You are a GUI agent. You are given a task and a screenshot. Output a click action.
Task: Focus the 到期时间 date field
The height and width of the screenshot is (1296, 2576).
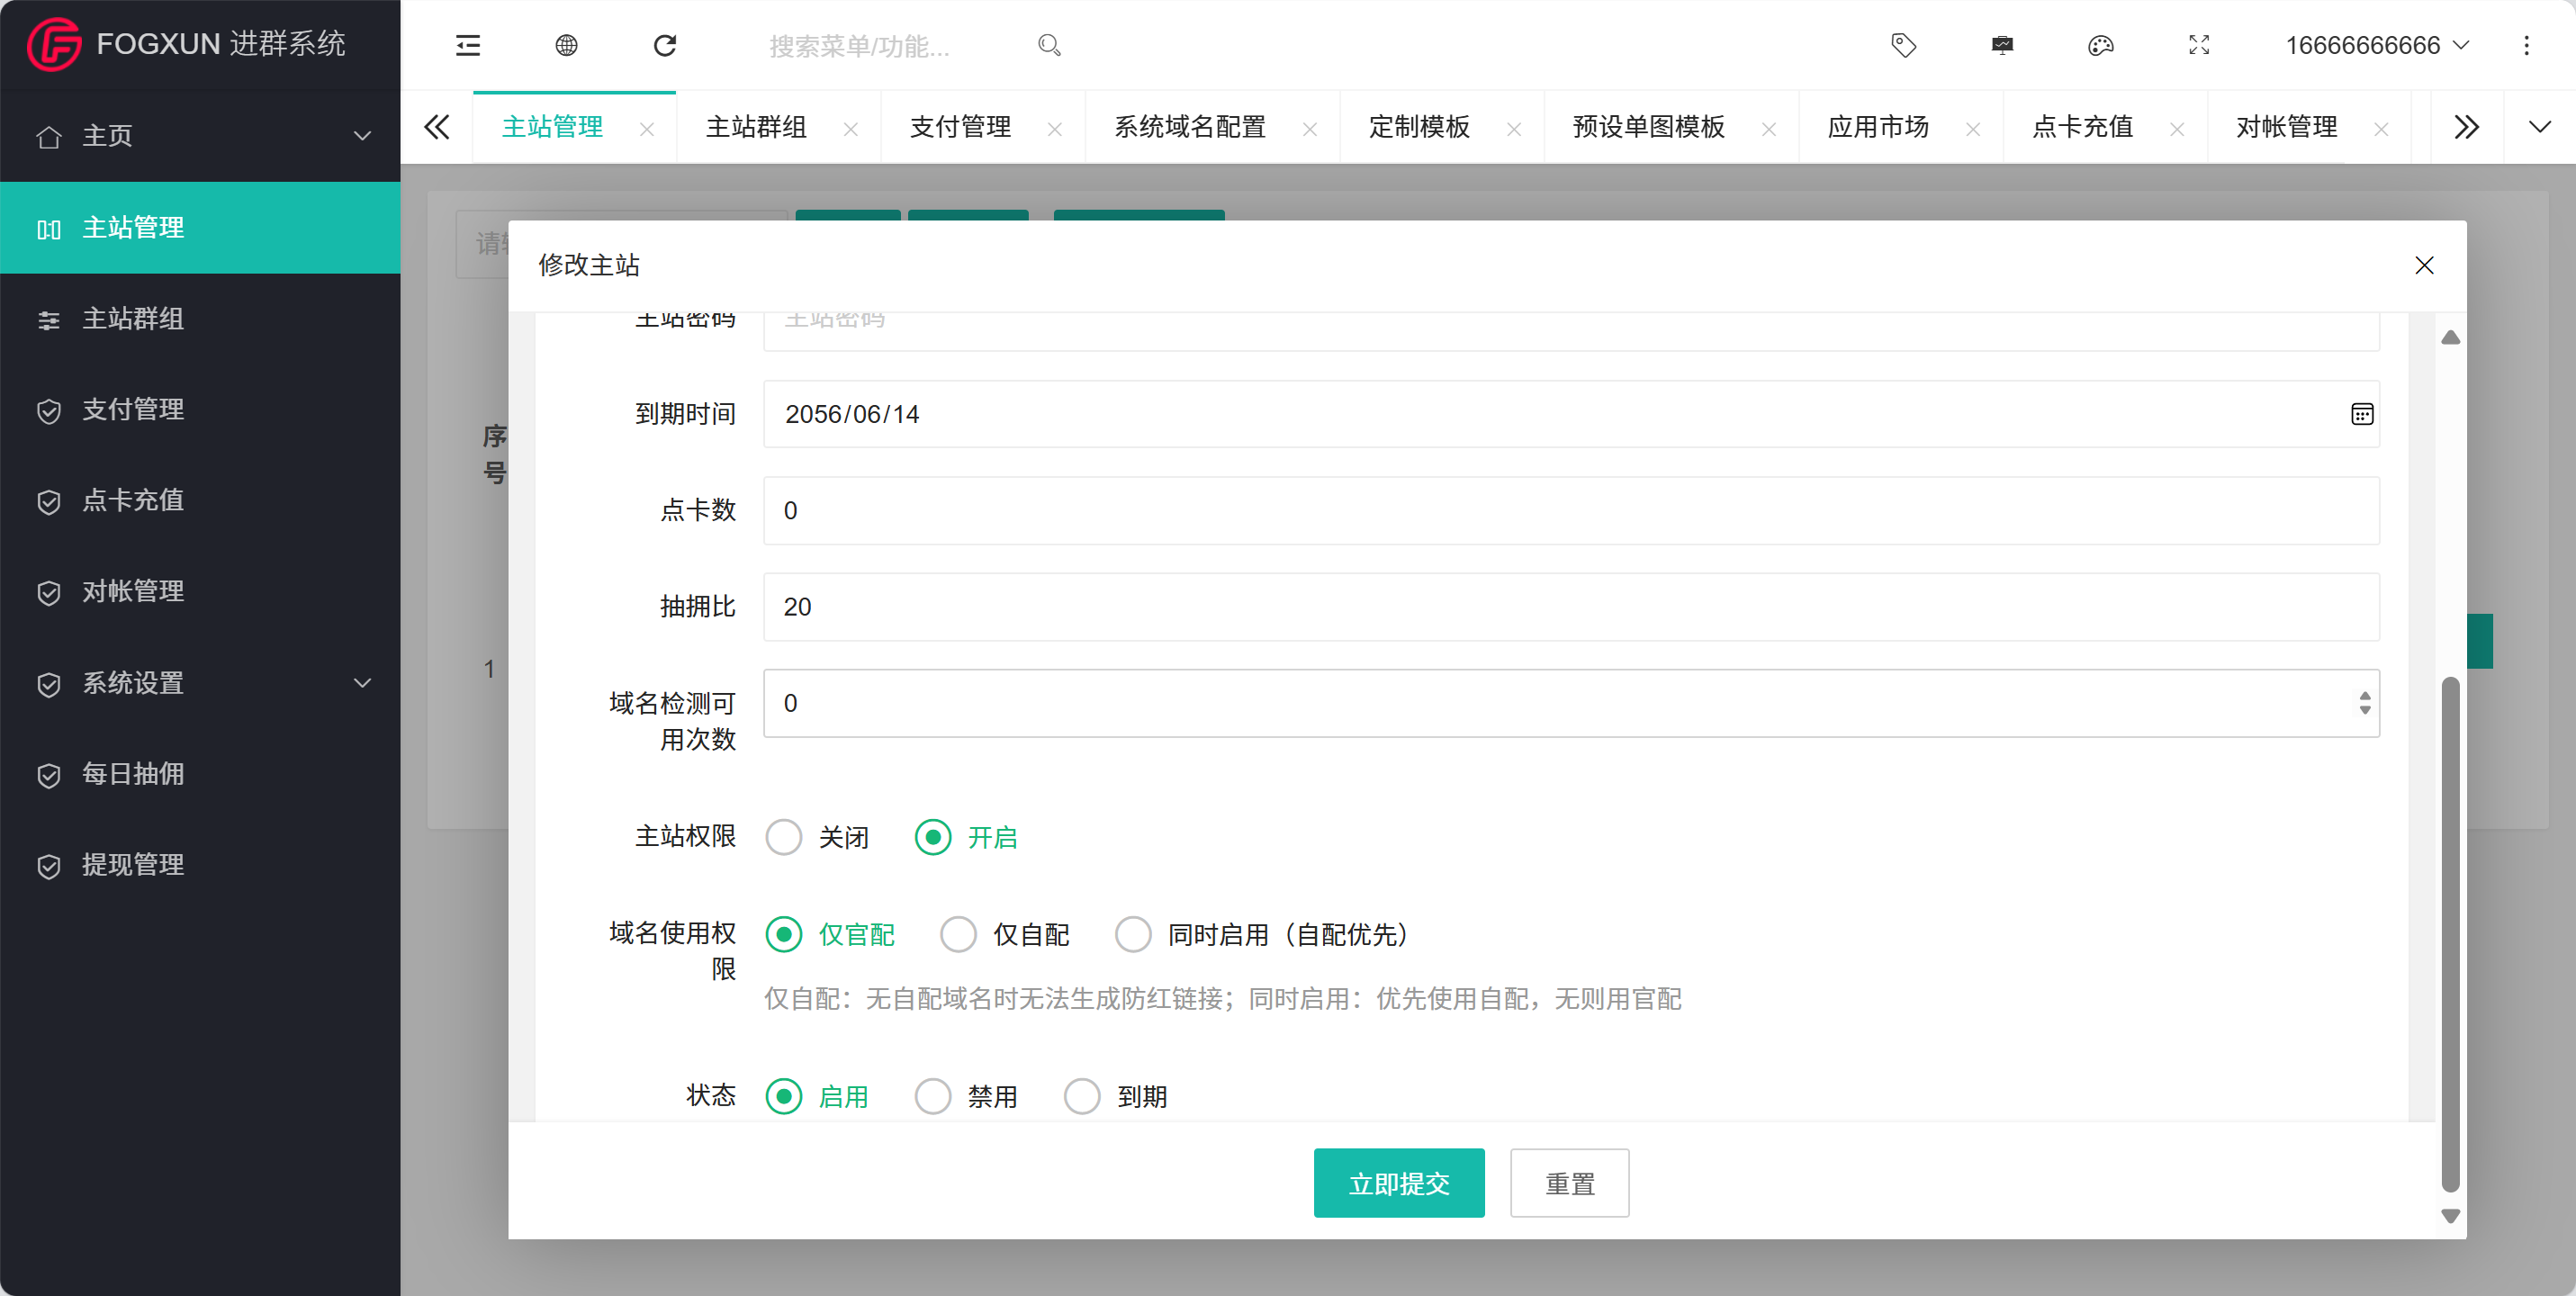[1571, 414]
